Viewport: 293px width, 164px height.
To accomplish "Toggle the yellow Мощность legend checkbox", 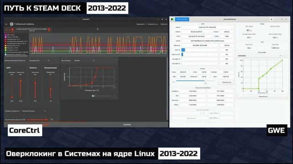I will [x=5, y=48].
